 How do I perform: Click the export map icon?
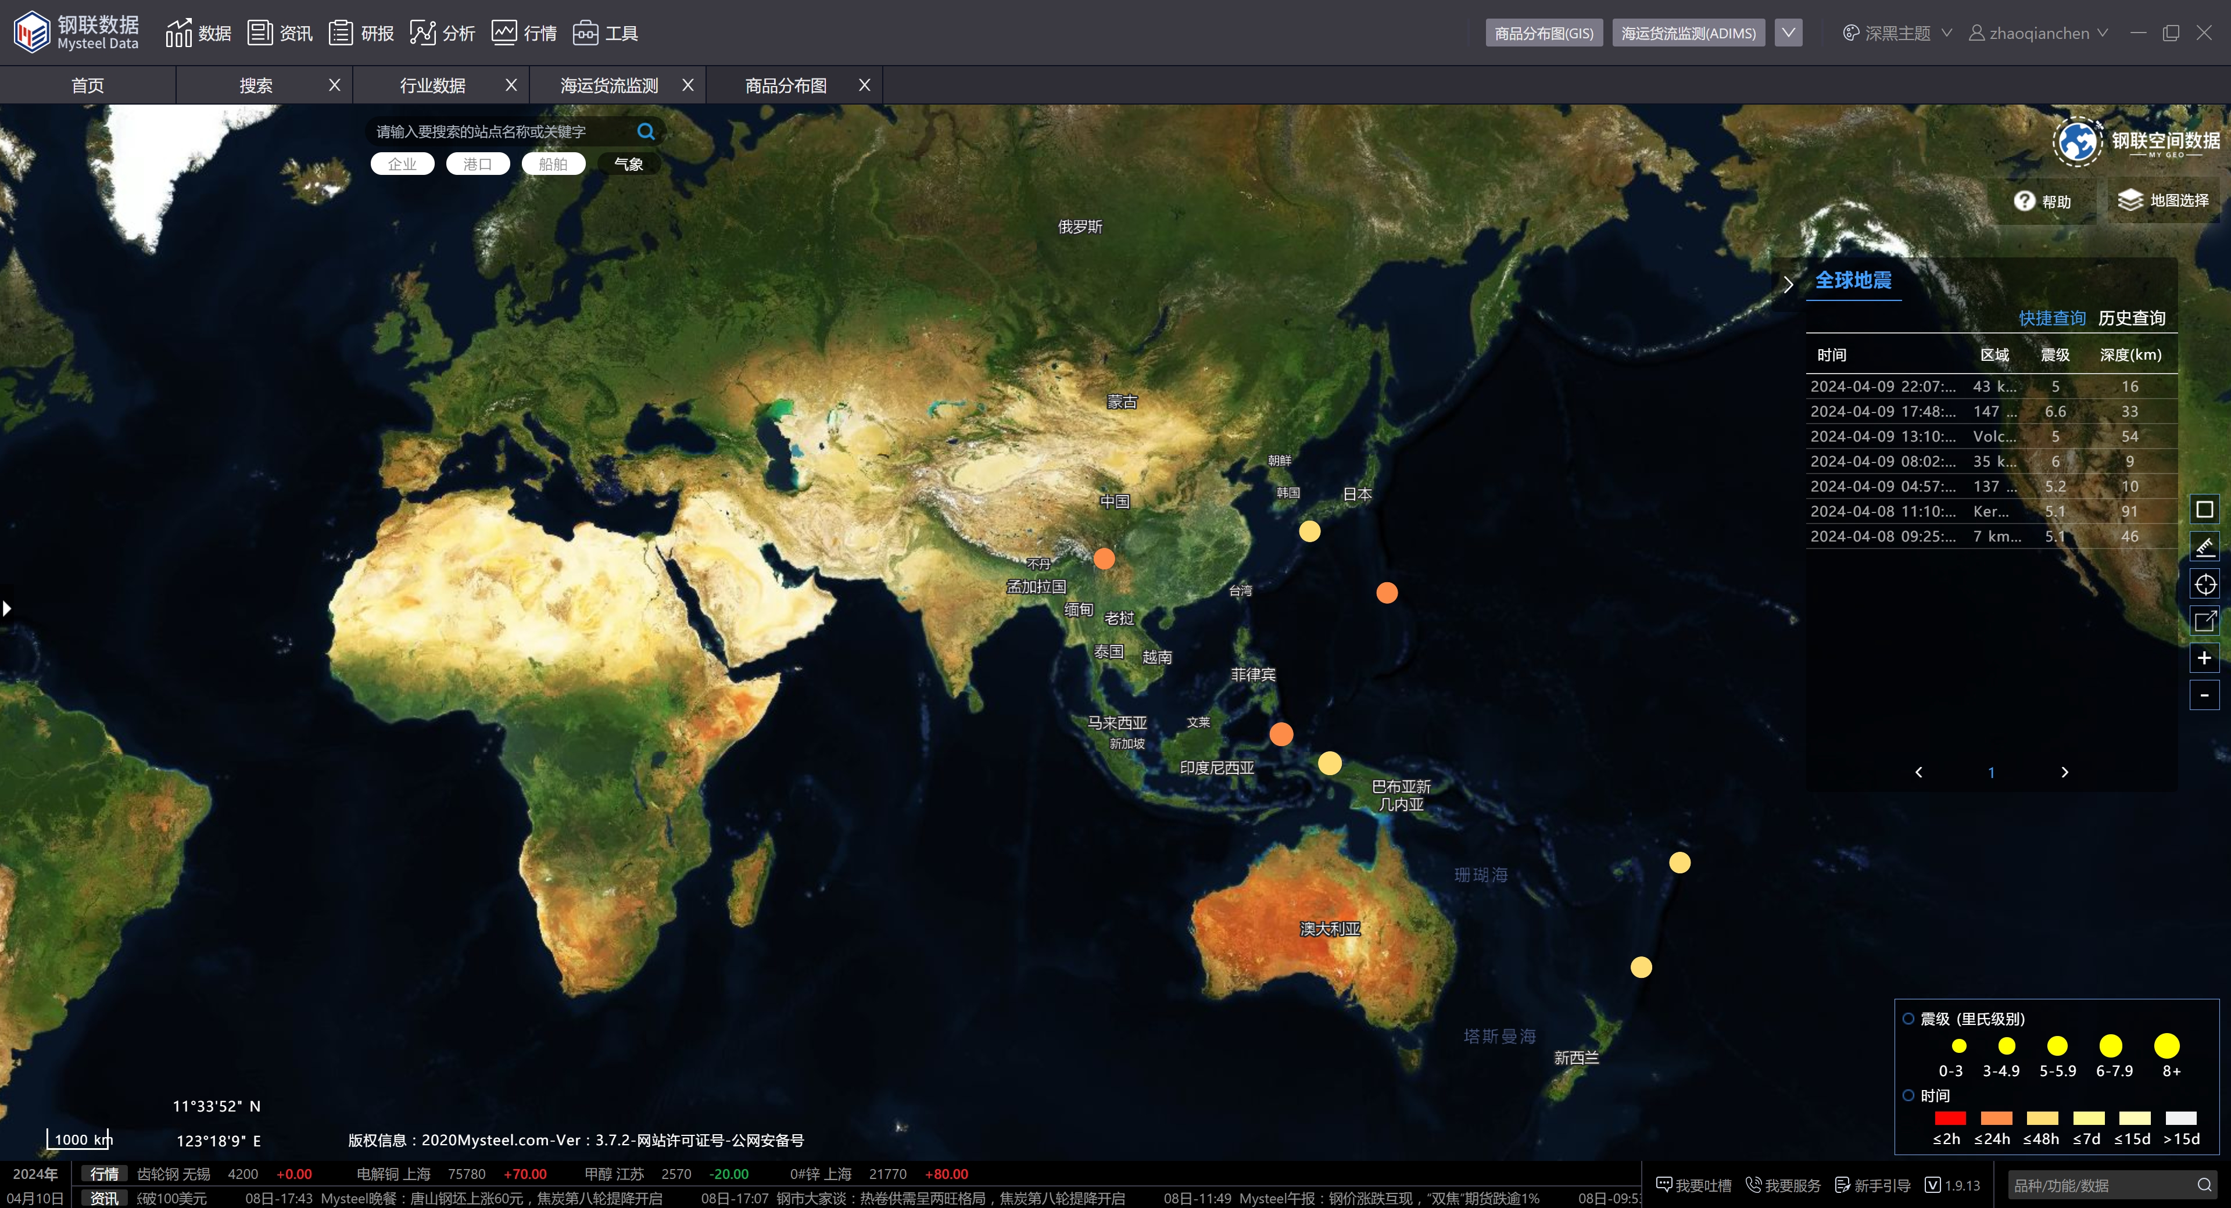(x=2204, y=621)
